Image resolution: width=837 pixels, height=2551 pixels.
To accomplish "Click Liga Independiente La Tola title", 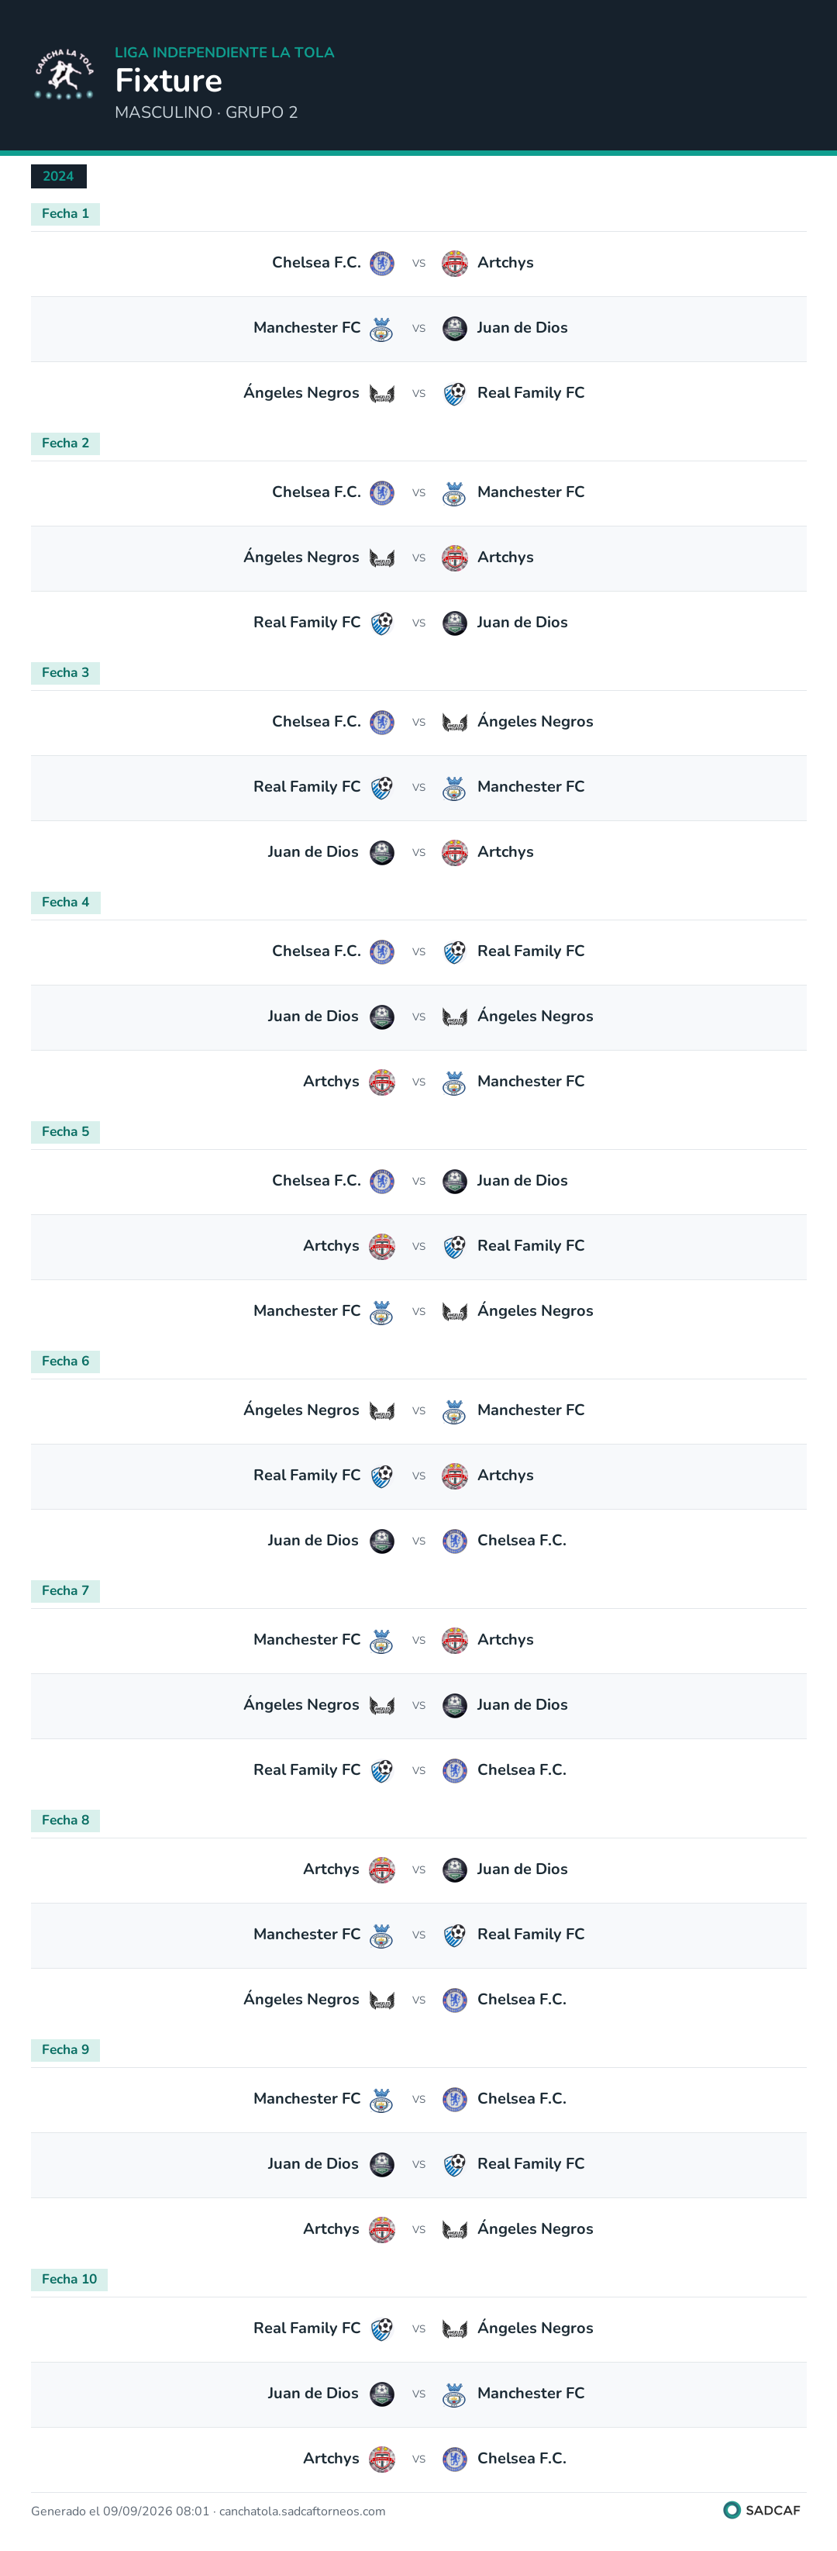I will [x=225, y=53].
